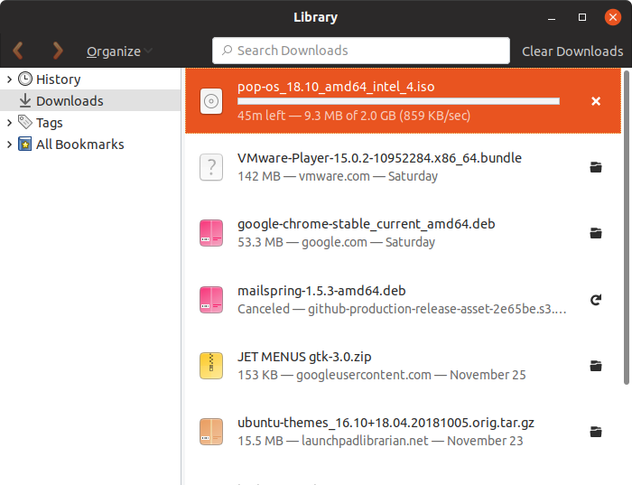Click the All Bookmarks star icon
632x485 pixels.
tap(25, 144)
